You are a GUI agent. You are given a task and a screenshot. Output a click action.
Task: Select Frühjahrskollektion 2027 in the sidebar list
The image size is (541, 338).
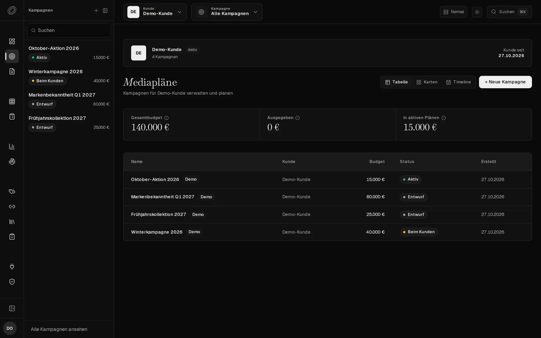69,123
